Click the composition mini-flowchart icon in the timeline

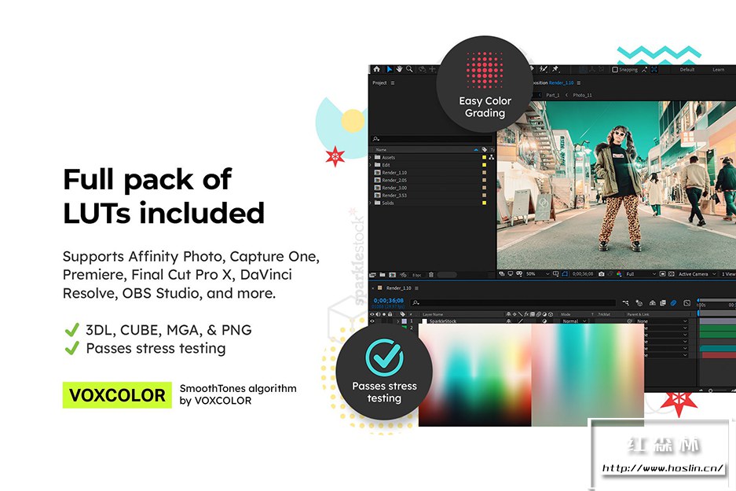pos(625,303)
